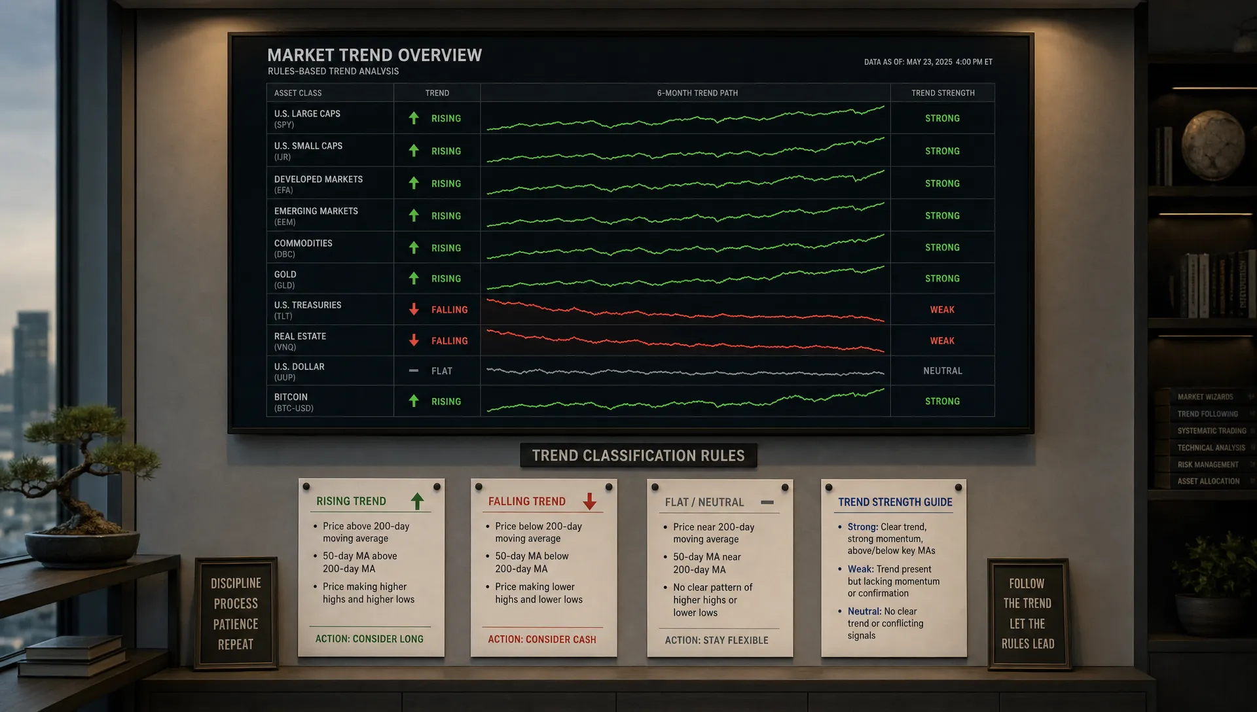Select the up arrow in the Developed Markets row
The width and height of the screenshot is (1257, 712).
(414, 183)
